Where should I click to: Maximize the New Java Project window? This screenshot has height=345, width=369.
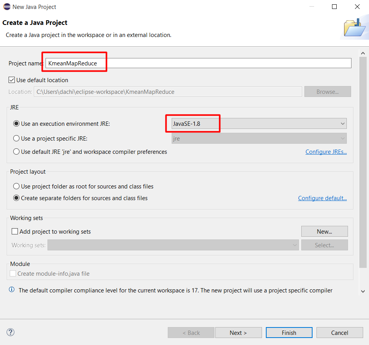tap(334, 7)
